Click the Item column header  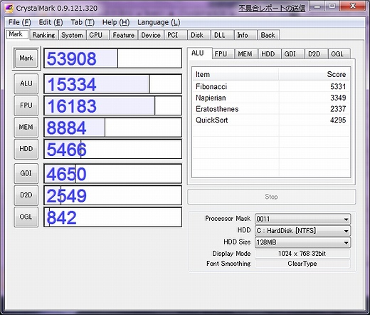tap(236, 74)
